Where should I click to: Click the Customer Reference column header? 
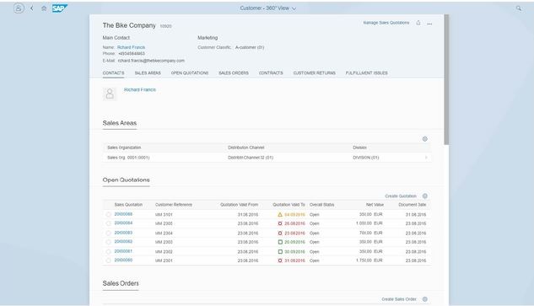click(174, 205)
